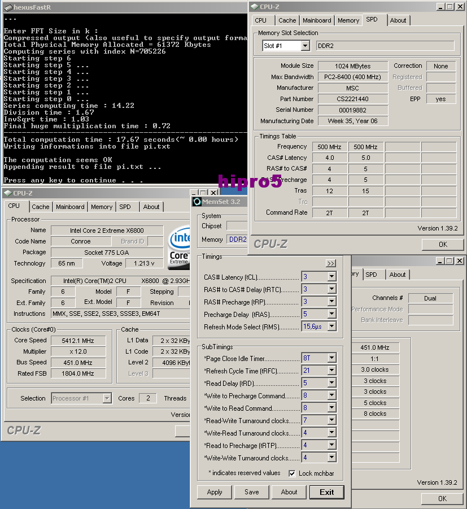Viewport: 467px width, 509px height.
Task: Expand the Write to Read Command dropdown
Action: 331,408
